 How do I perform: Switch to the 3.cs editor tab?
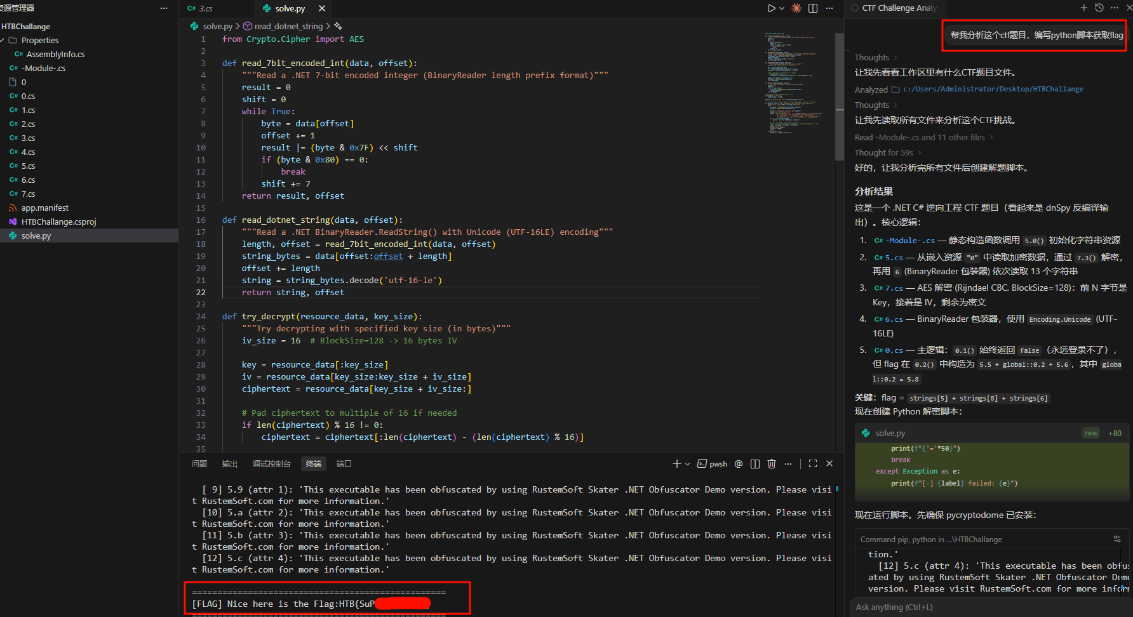(206, 8)
